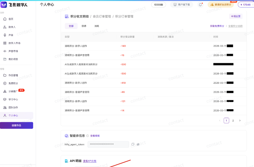Select the 获得 filter tab

[84, 26]
